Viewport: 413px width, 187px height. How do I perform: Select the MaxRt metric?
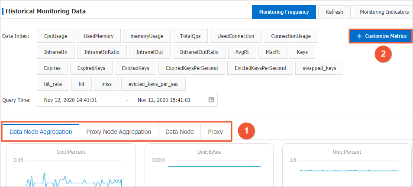click(273, 52)
